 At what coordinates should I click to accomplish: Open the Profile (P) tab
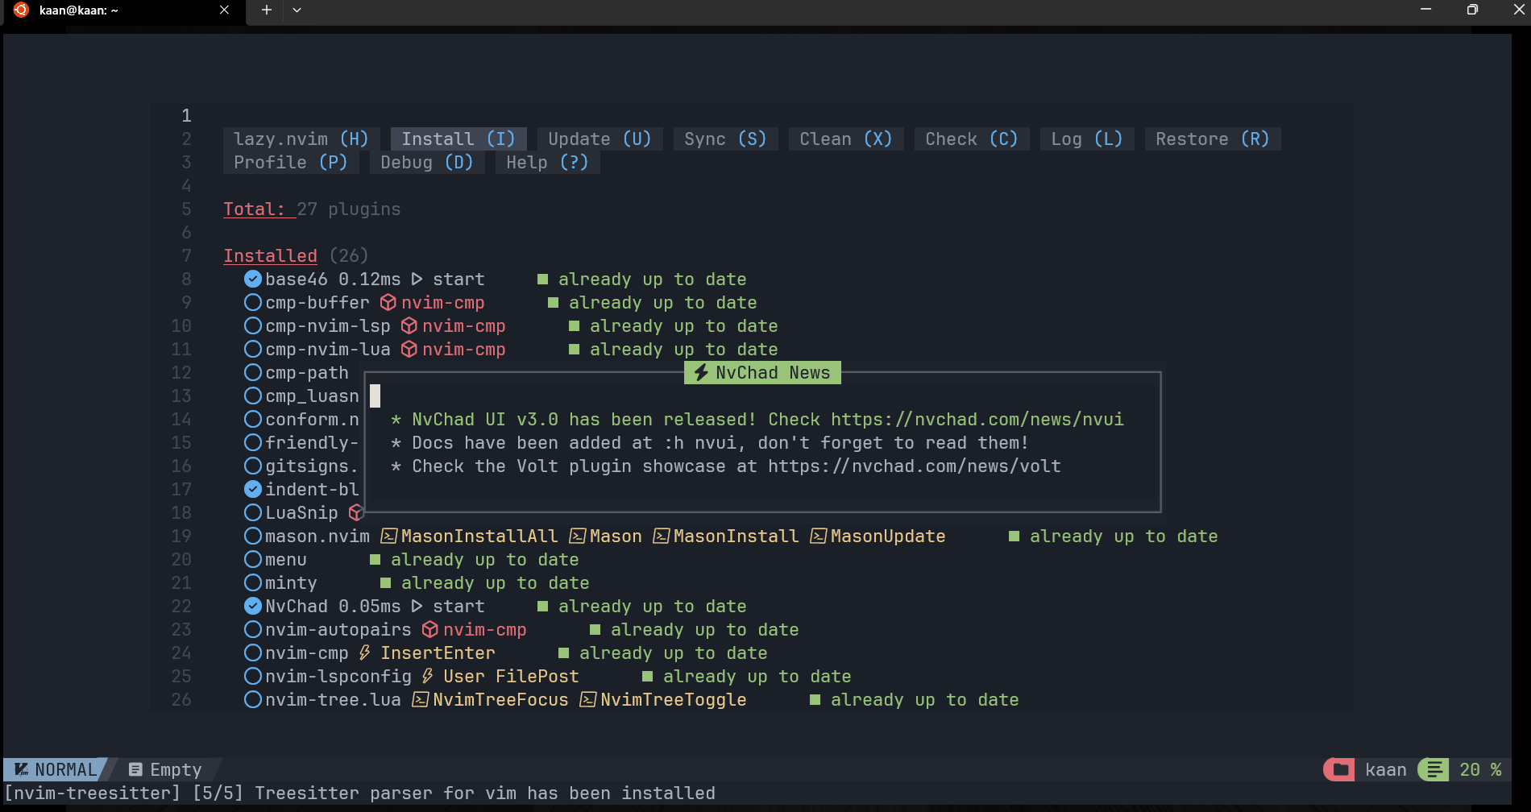(290, 163)
